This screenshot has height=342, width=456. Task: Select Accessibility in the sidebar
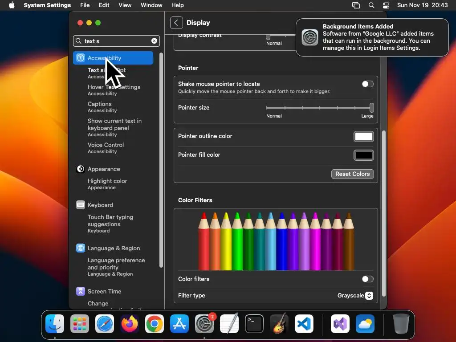click(113, 58)
